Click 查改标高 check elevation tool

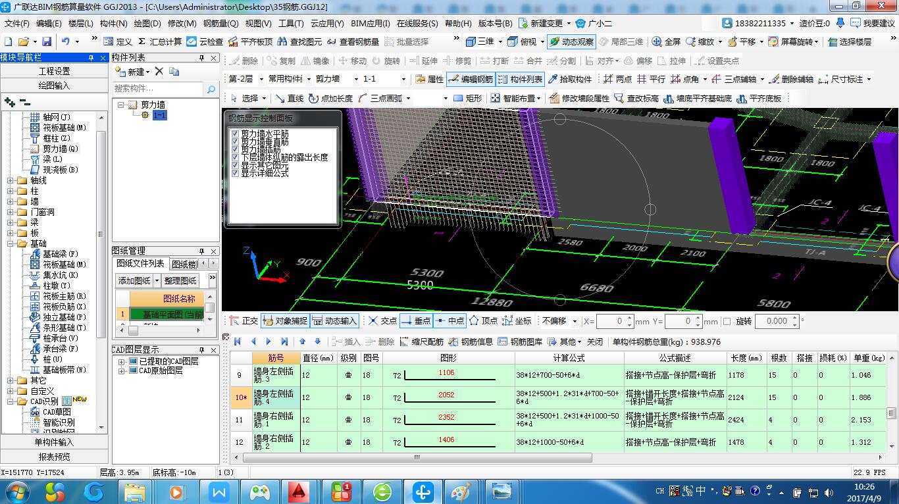pos(636,98)
